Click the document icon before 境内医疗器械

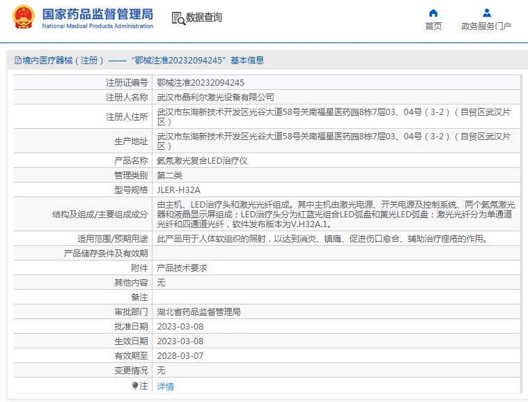pyautogui.click(x=18, y=61)
